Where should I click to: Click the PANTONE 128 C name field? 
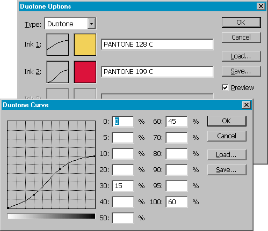click(x=157, y=44)
